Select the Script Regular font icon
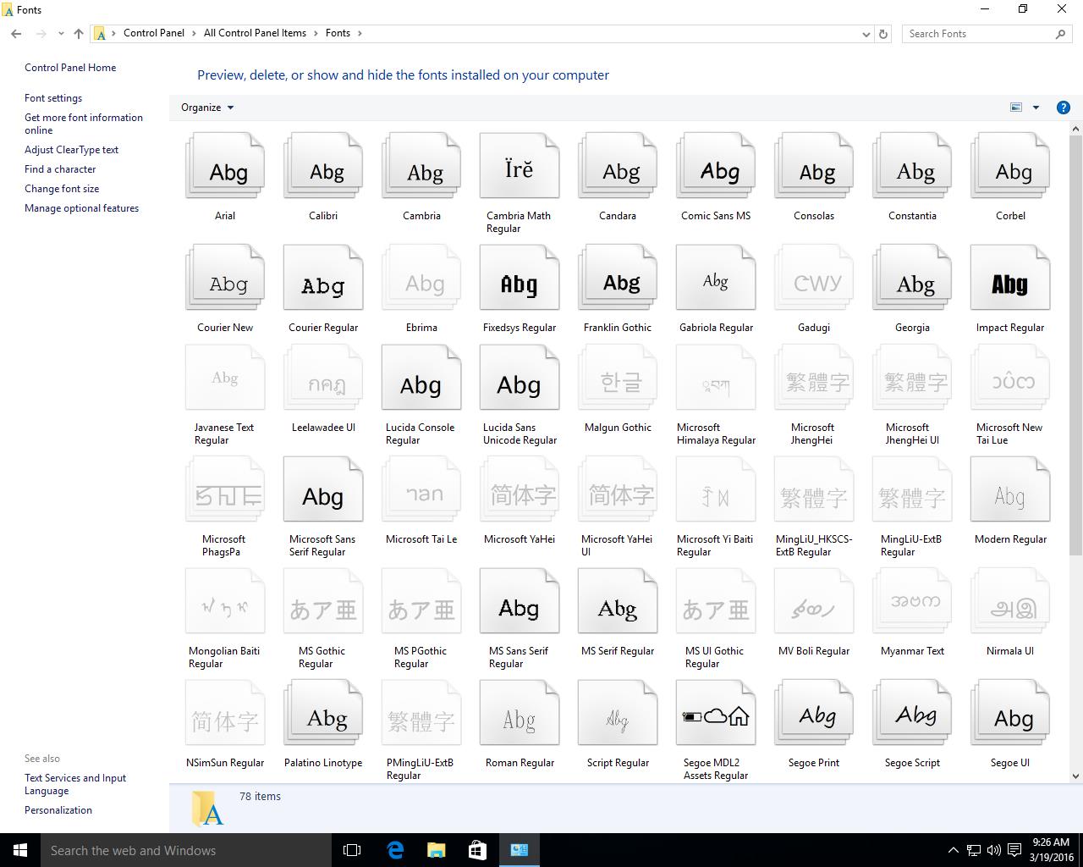 [618, 713]
